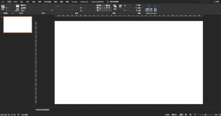Image resolution: width=221 pixels, height=116 pixels.
Task: Click the Paste (粘贴) clipboard icon
Action: click(3, 6)
